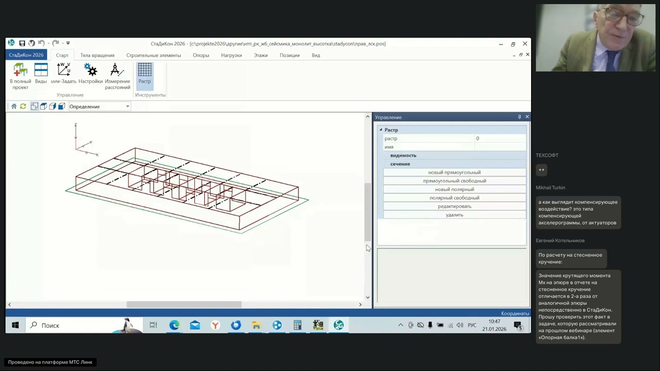This screenshot has width=660, height=371.
Task: Open 'Настройки' gear settings
Action: coord(90,74)
